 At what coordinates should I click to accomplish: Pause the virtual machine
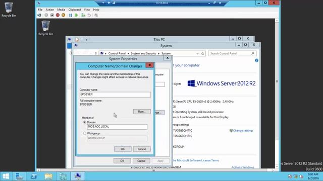tap(71, 15)
